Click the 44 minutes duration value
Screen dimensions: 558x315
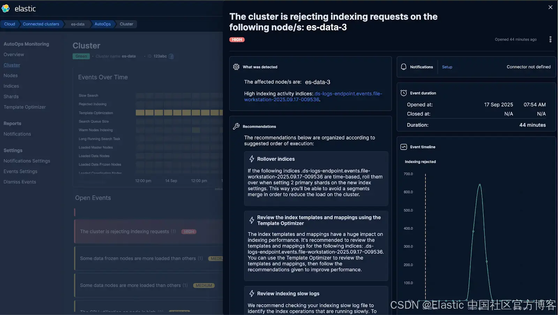pyautogui.click(x=533, y=125)
